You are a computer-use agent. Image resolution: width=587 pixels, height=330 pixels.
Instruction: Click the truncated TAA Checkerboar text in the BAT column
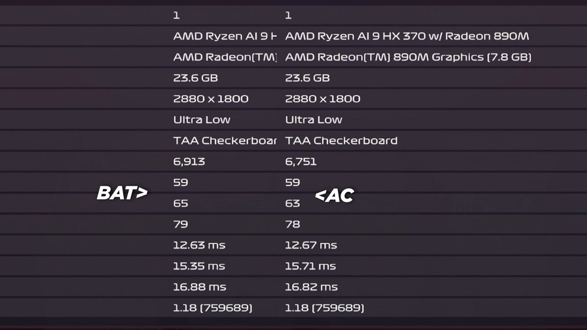[225, 141]
